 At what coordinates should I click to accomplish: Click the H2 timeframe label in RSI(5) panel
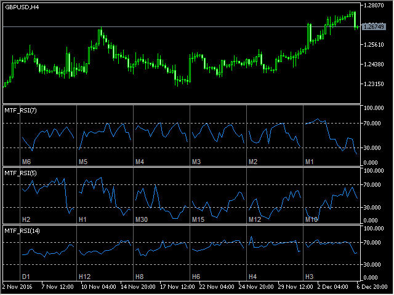tap(26, 219)
